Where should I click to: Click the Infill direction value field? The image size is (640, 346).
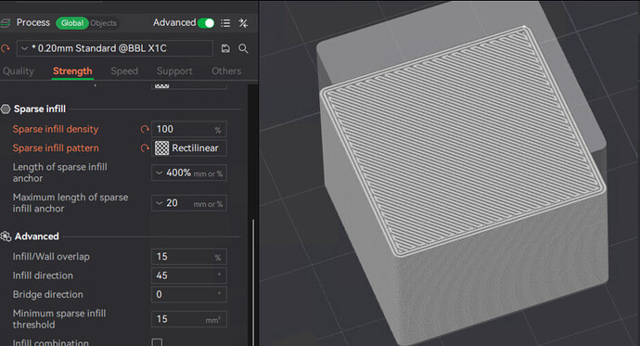189,276
